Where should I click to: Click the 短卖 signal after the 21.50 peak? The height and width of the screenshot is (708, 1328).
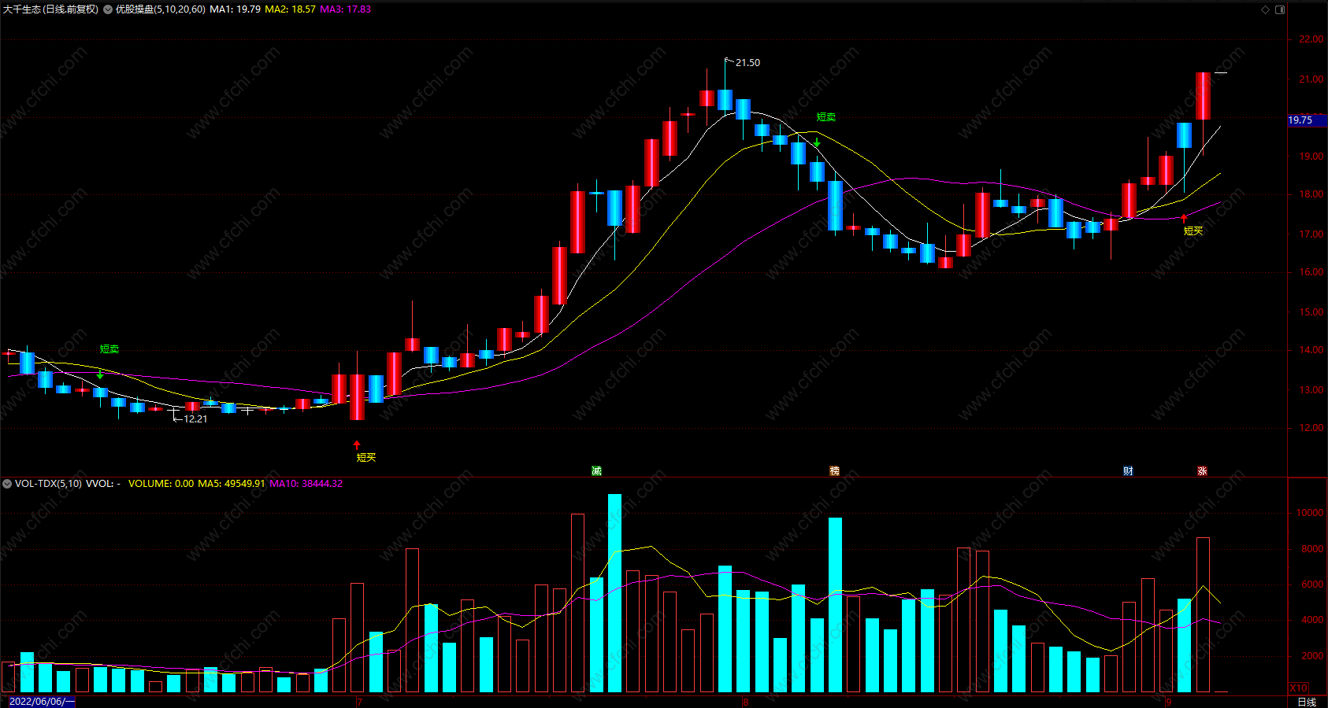pyautogui.click(x=826, y=117)
